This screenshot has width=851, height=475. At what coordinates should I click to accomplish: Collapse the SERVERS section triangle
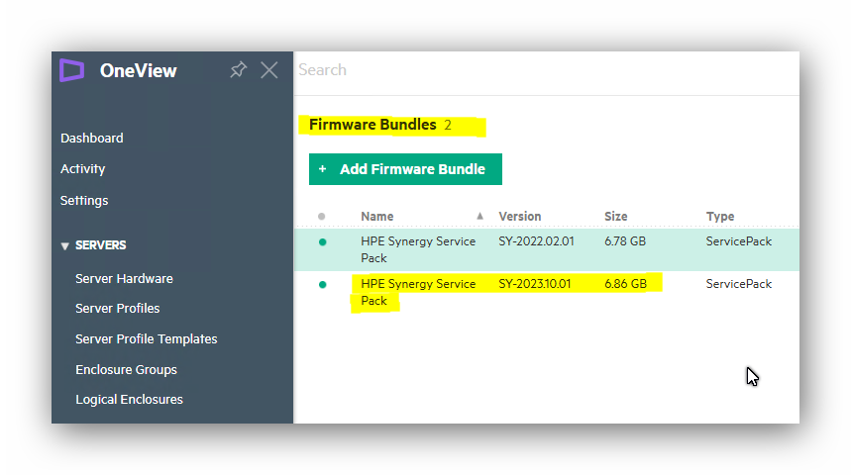click(x=64, y=246)
